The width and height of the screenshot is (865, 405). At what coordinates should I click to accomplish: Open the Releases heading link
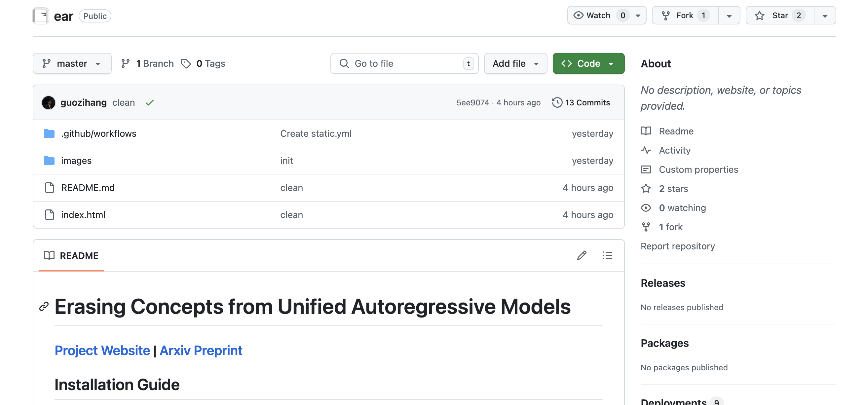coord(663,283)
